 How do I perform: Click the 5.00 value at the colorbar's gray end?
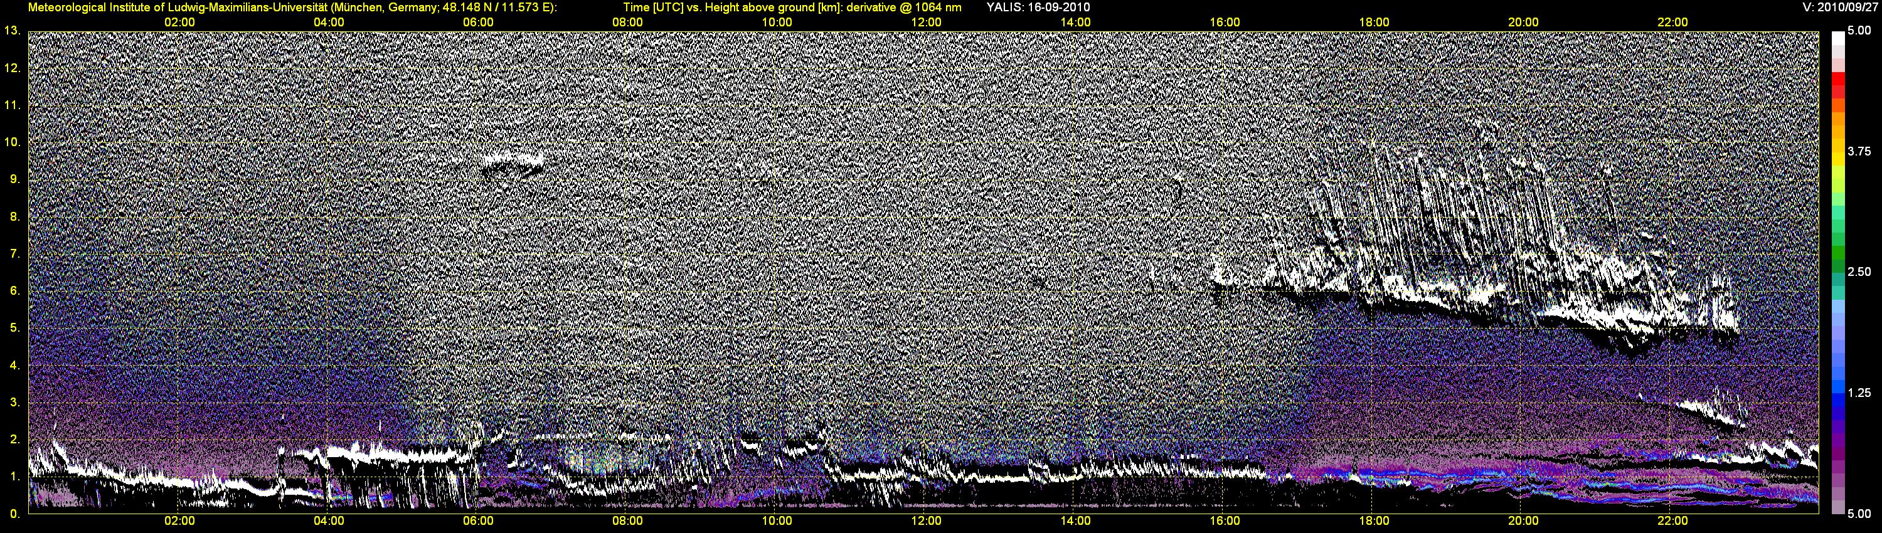tap(1859, 514)
